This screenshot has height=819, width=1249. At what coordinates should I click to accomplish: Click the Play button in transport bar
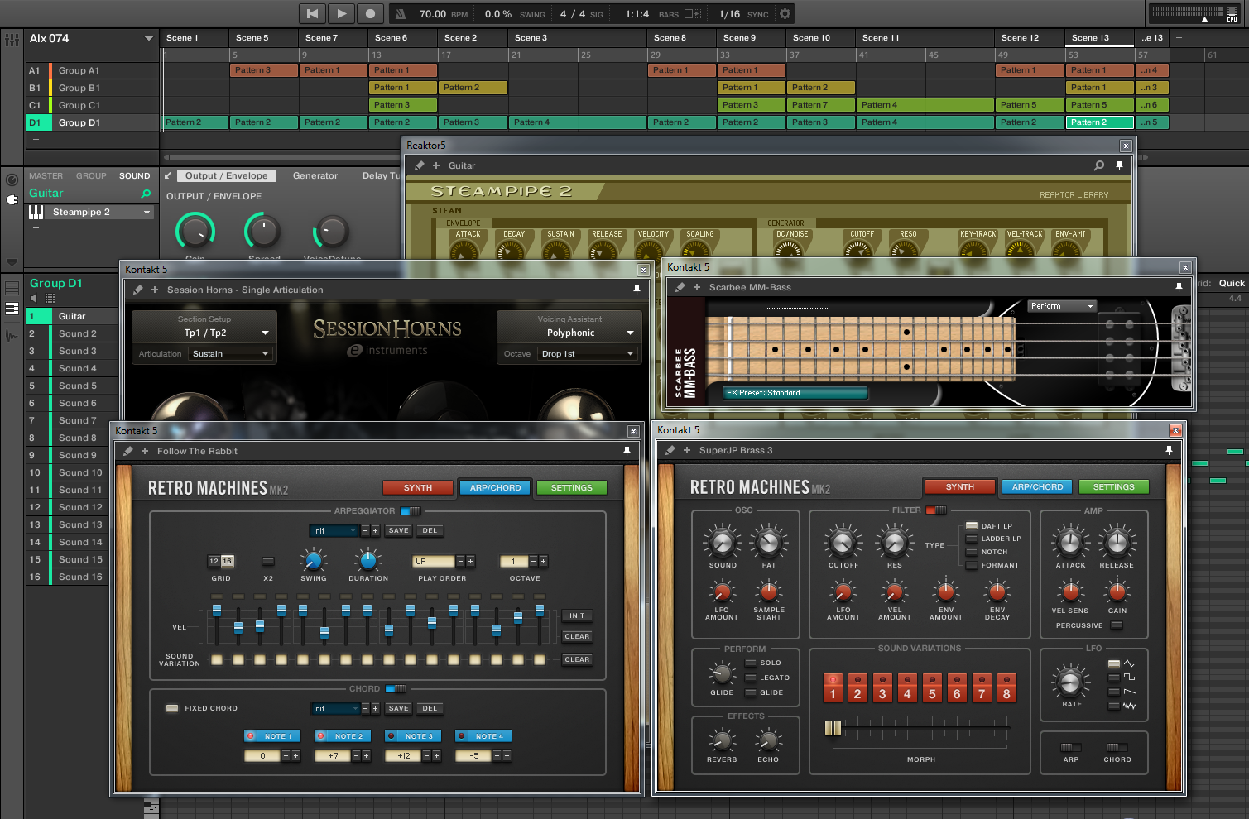[341, 13]
